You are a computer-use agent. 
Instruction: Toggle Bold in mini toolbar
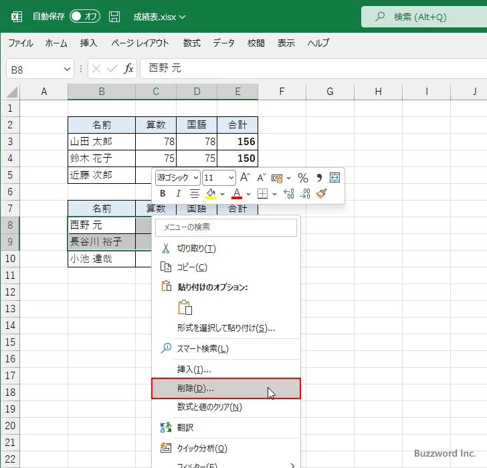[x=163, y=194]
